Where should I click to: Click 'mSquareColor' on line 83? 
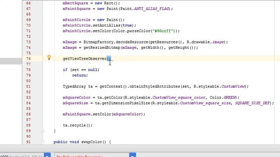point(77,98)
